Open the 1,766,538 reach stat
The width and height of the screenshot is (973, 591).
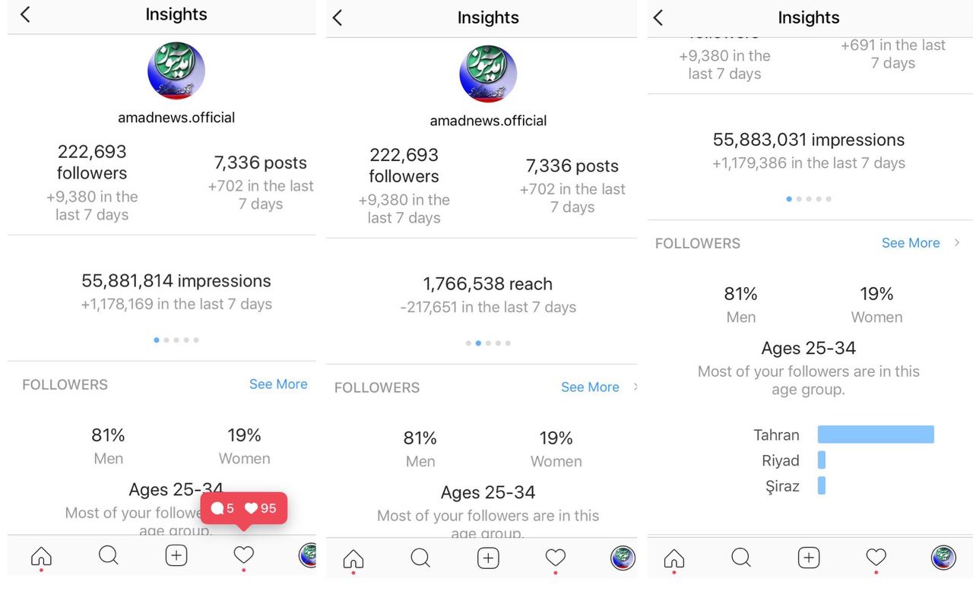click(488, 284)
